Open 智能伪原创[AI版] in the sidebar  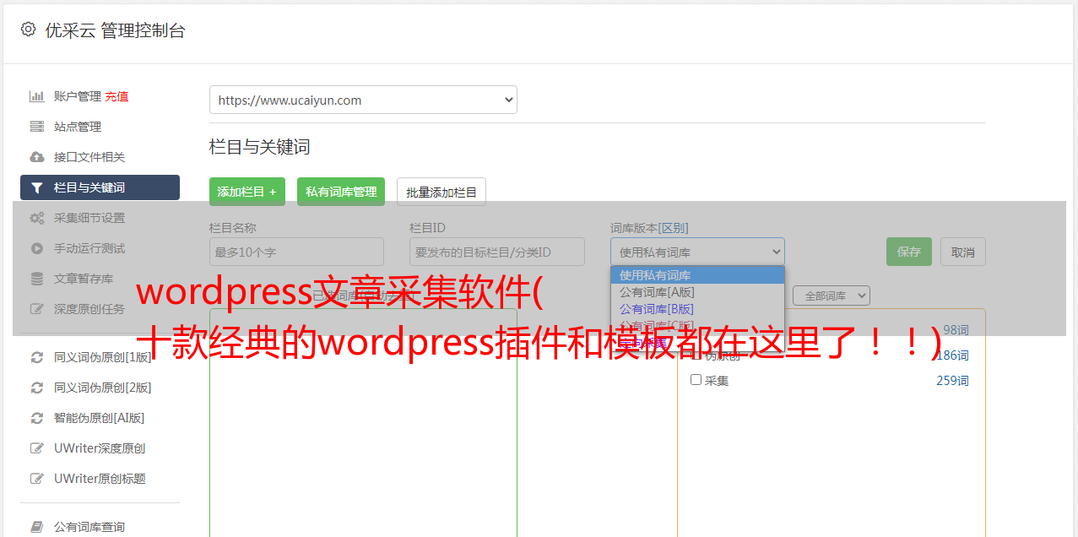100,418
